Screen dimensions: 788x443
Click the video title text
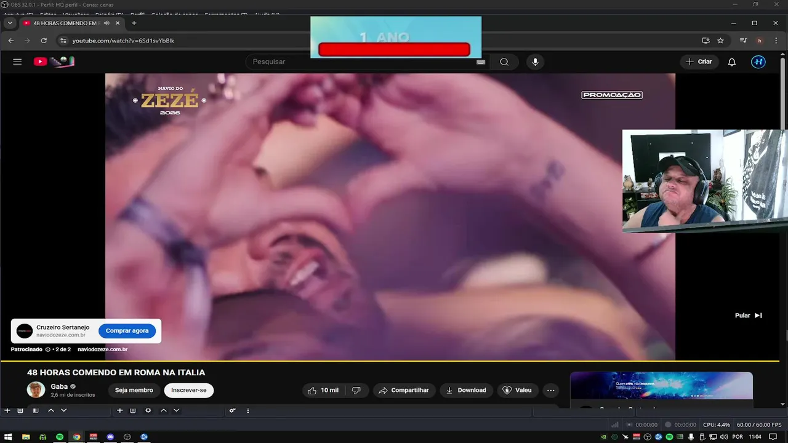point(116,372)
